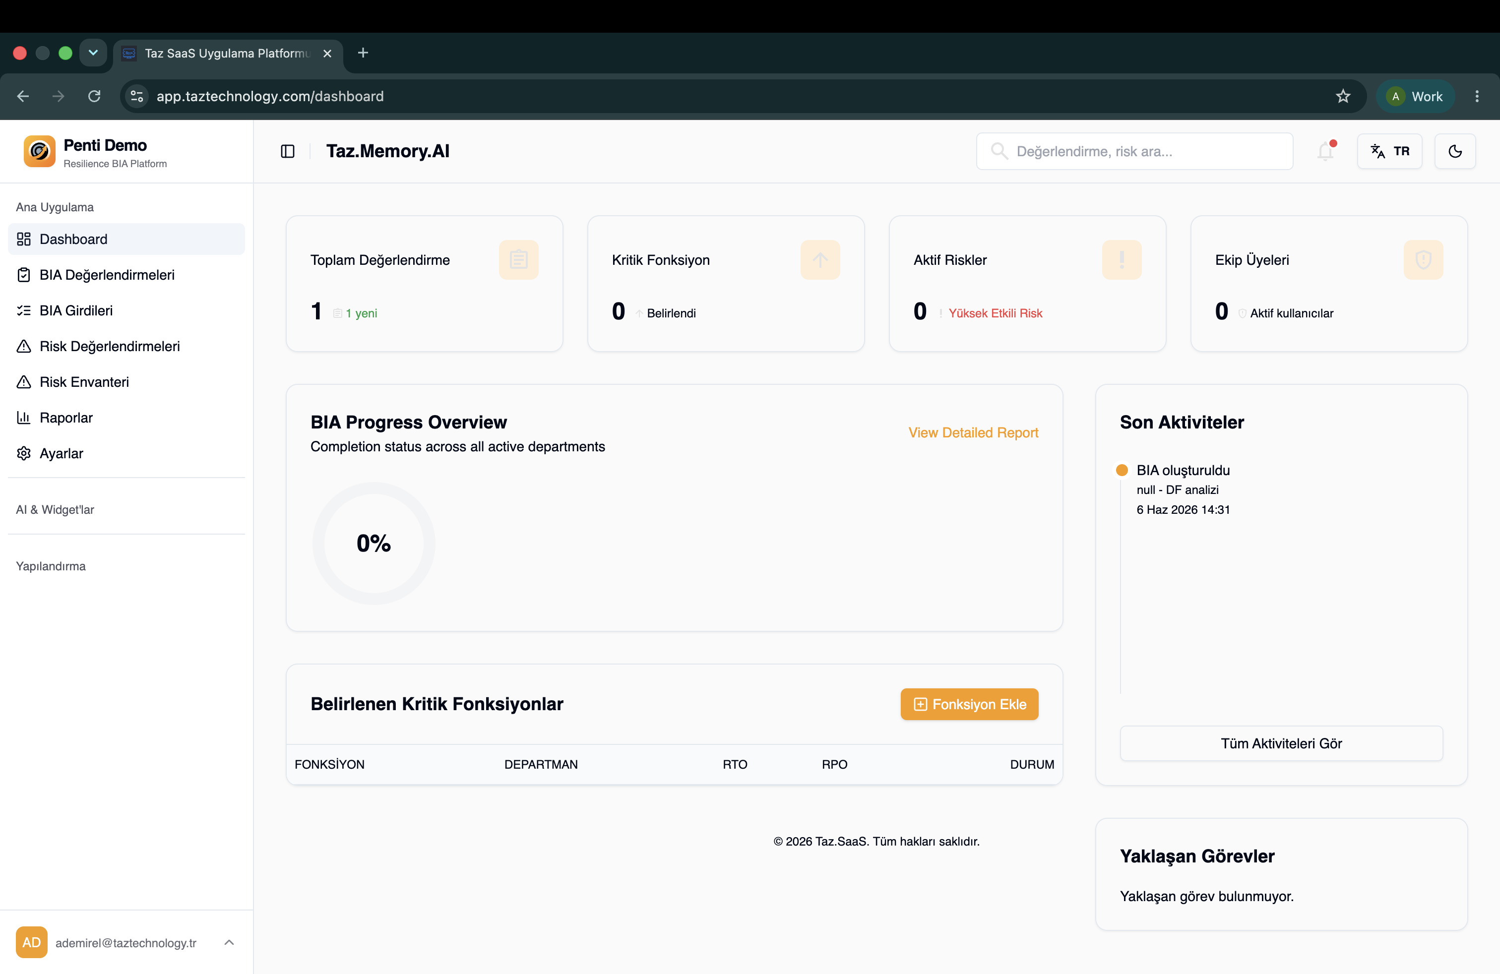Open BIA Girdileri menu item
The width and height of the screenshot is (1500, 974).
tap(126, 310)
